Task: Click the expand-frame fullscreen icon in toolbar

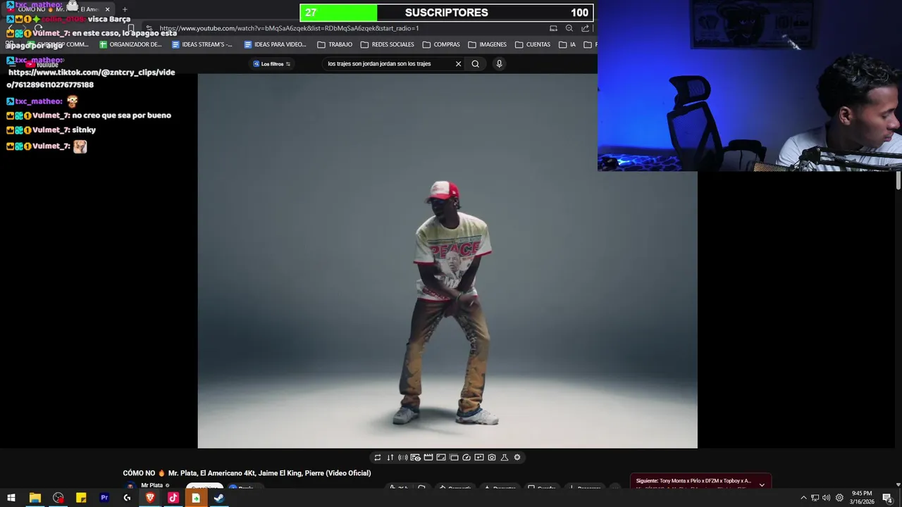Action: pos(440,458)
